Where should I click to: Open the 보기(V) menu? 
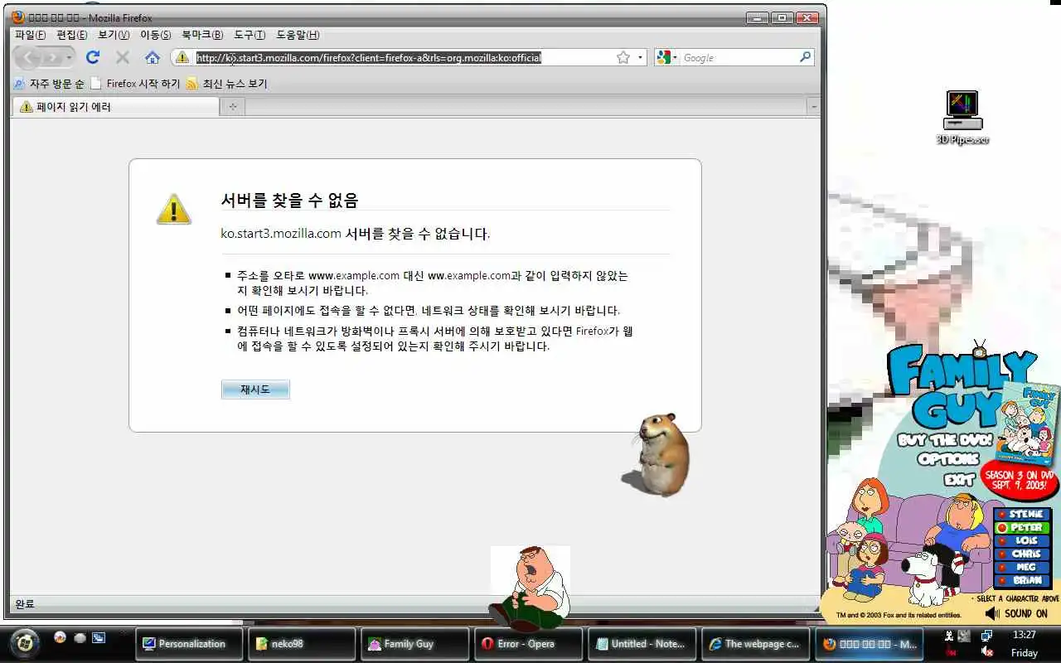[114, 35]
